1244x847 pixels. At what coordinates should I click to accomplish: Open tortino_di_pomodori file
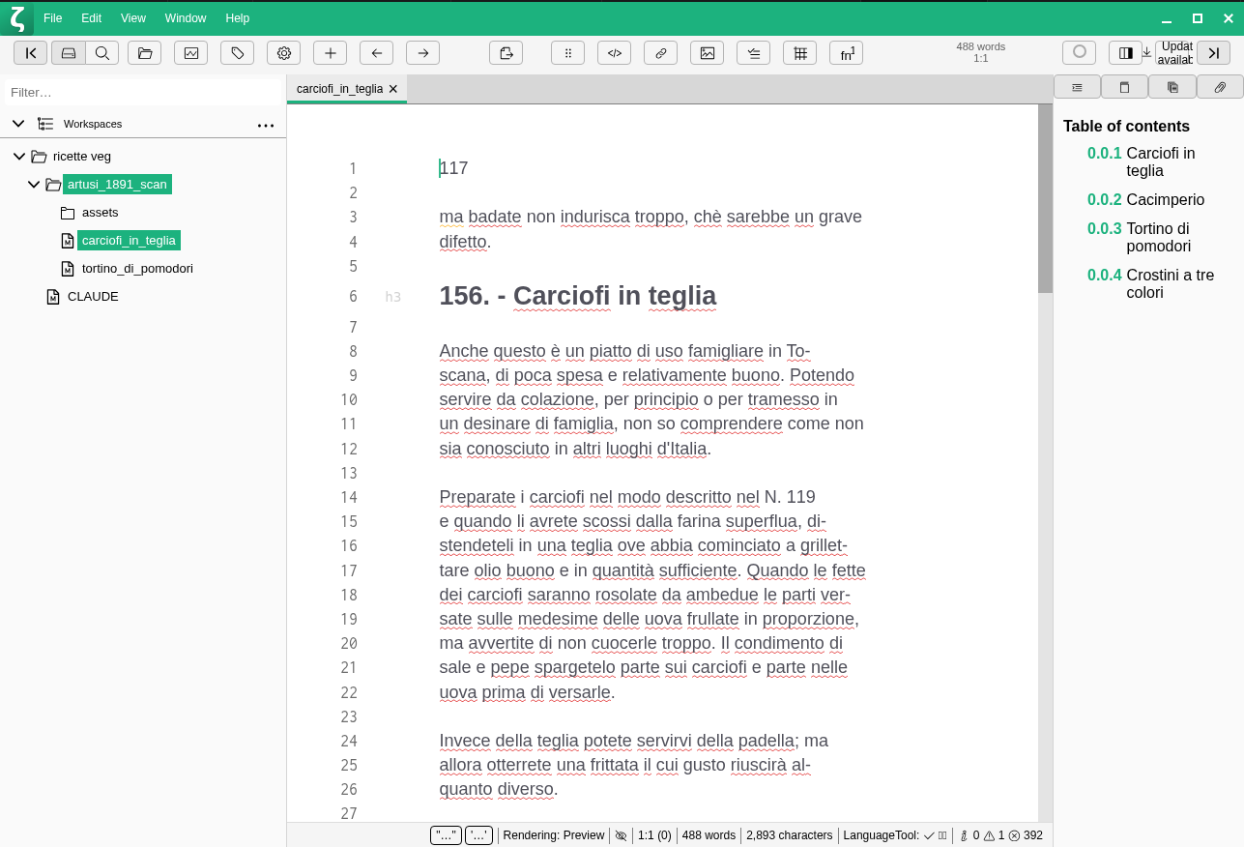pyautogui.click(x=137, y=269)
